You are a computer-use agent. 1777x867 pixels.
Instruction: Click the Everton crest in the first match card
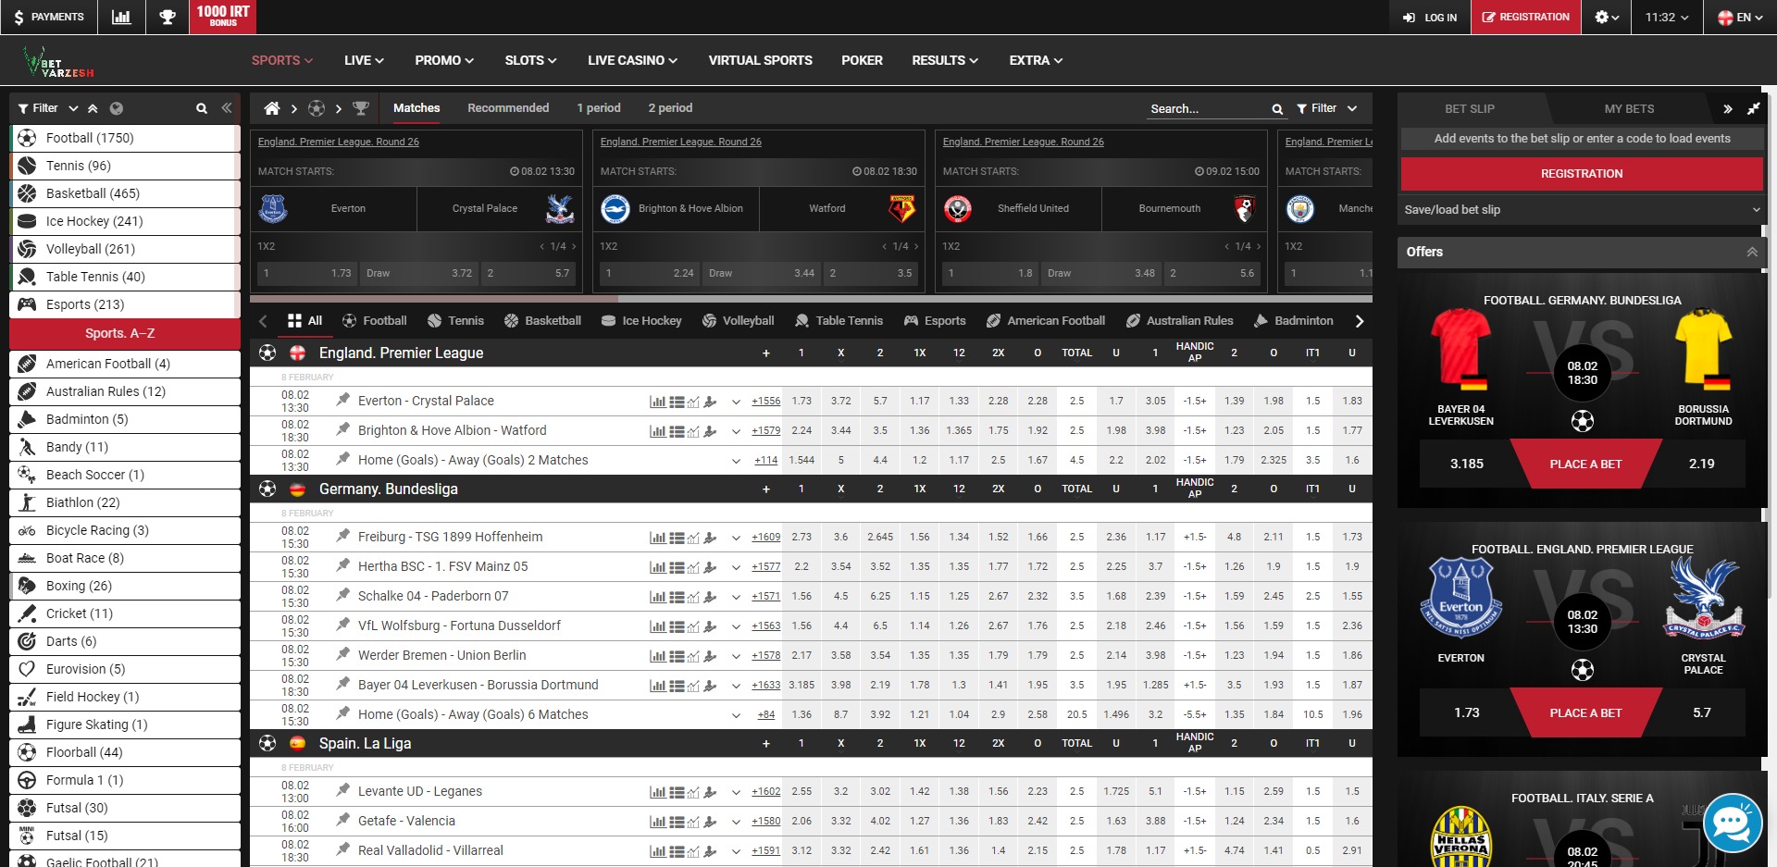(273, 208)
